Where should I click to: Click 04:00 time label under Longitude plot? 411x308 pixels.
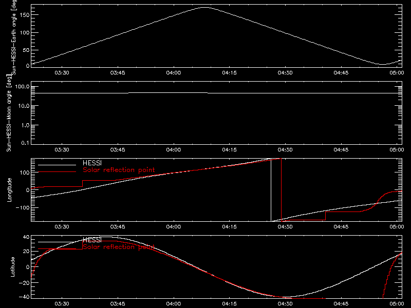[x=174, y=226]
